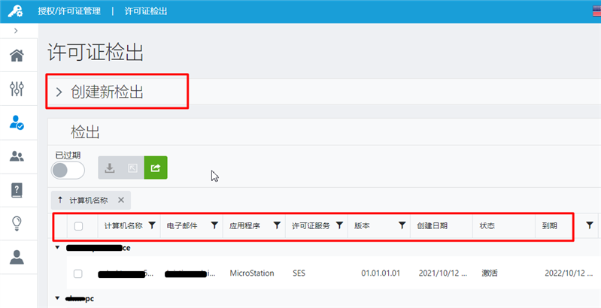This screenshot has width=601, height=308.
Task: Click the 许可证检出 page title
Action: (96, 52)
